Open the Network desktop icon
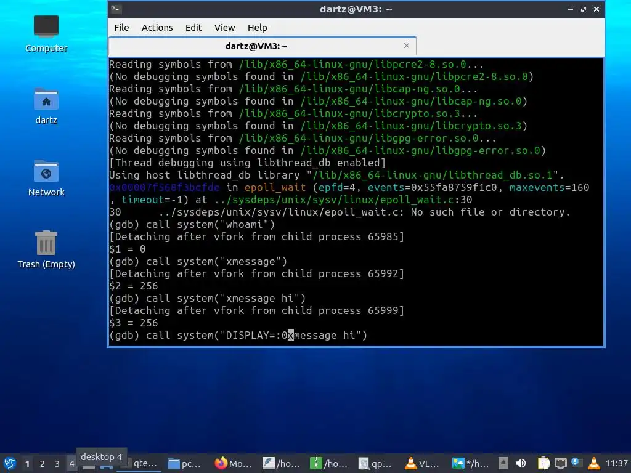 point(46,178)
